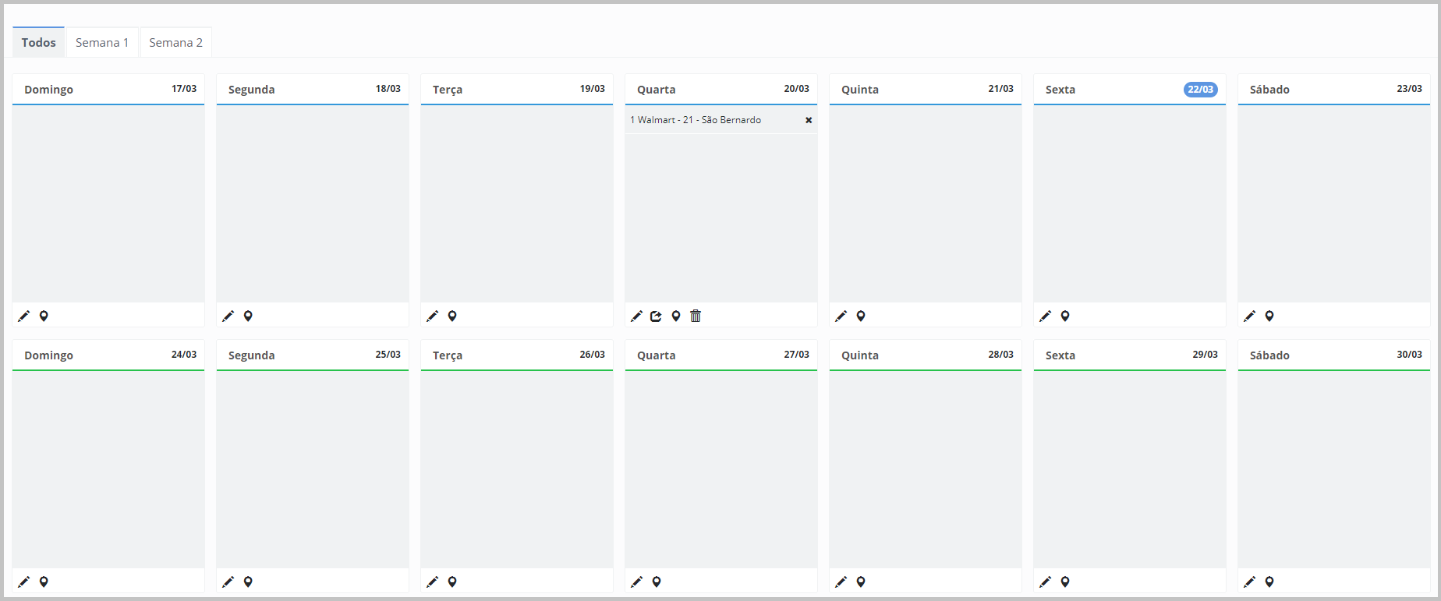Click the map pin icon under Sábado 23/03
The height and width of the screenshot is (601, 1441).
tap(1269, 316)
